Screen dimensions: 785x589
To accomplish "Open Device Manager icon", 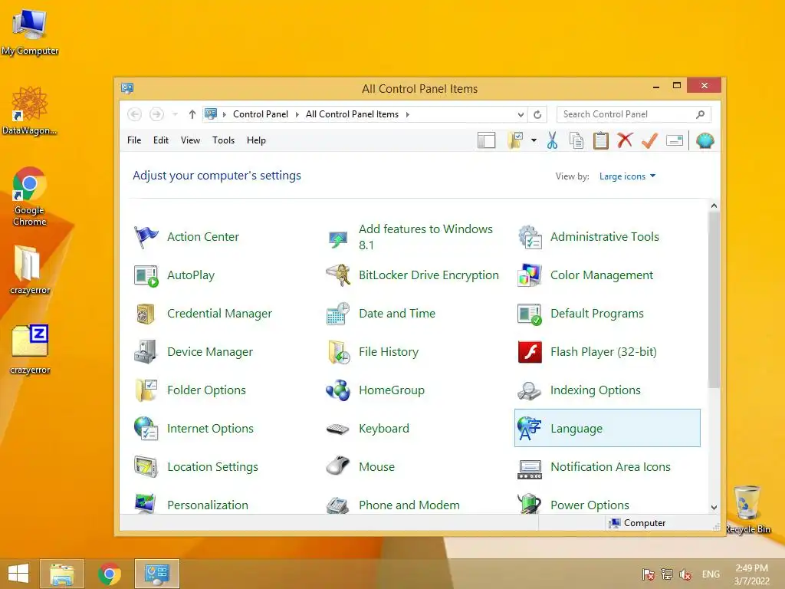I will pyautogui.click(x=146, y=352).
